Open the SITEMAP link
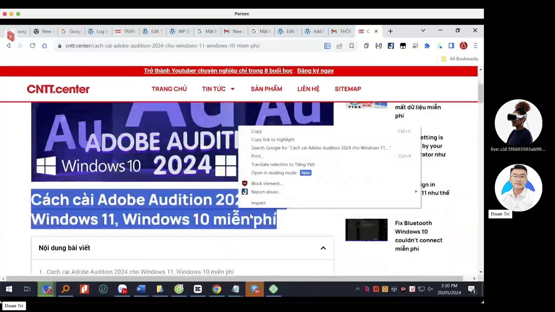 coord(348,89)
